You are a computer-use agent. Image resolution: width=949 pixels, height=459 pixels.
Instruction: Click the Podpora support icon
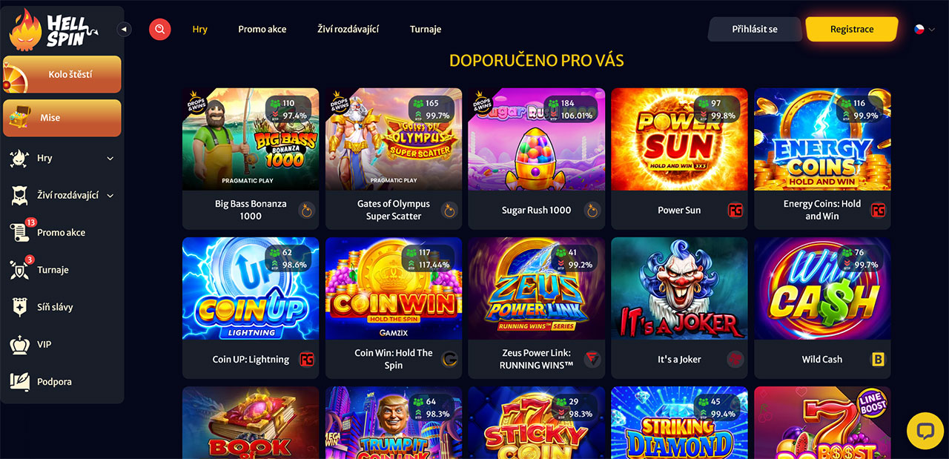coord(19,381)
